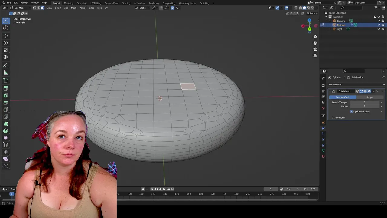Screen dimensions: 387x218
Task: Select the Rotate tool
Action: 5,43
